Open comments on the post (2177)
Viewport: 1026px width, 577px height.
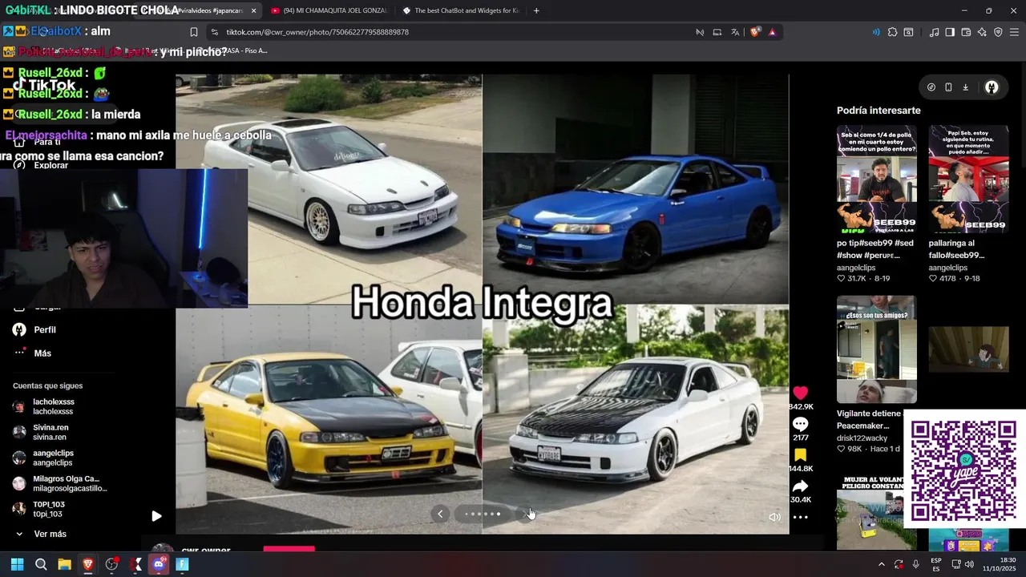tap(800, 424)
